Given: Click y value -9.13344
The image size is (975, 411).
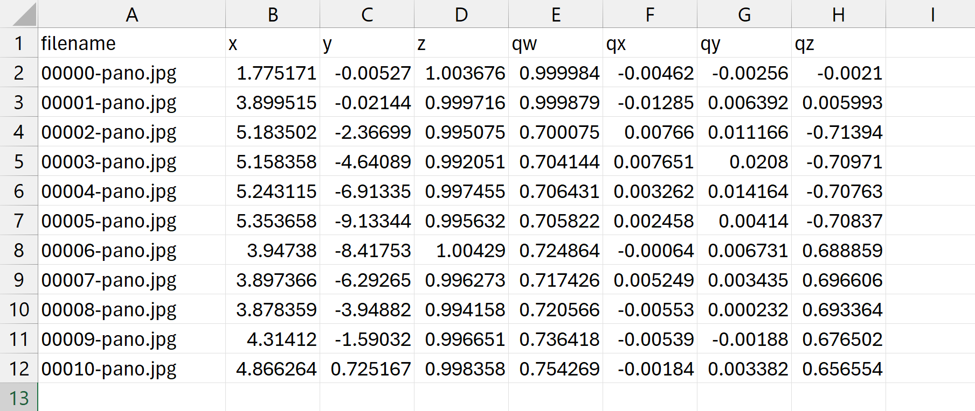Looking at the screenshot, I should click(x=367, y=220).
